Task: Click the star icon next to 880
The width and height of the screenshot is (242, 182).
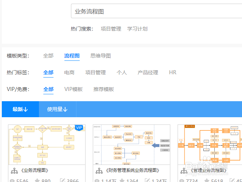Action: pos(37,180)
